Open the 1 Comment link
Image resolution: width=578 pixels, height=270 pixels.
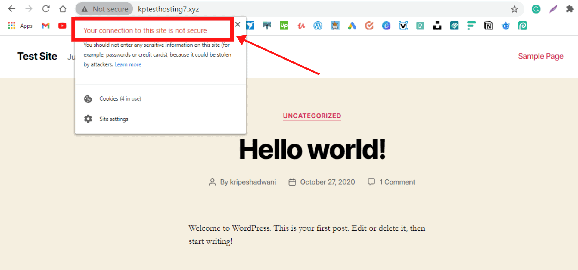point(397,182)
